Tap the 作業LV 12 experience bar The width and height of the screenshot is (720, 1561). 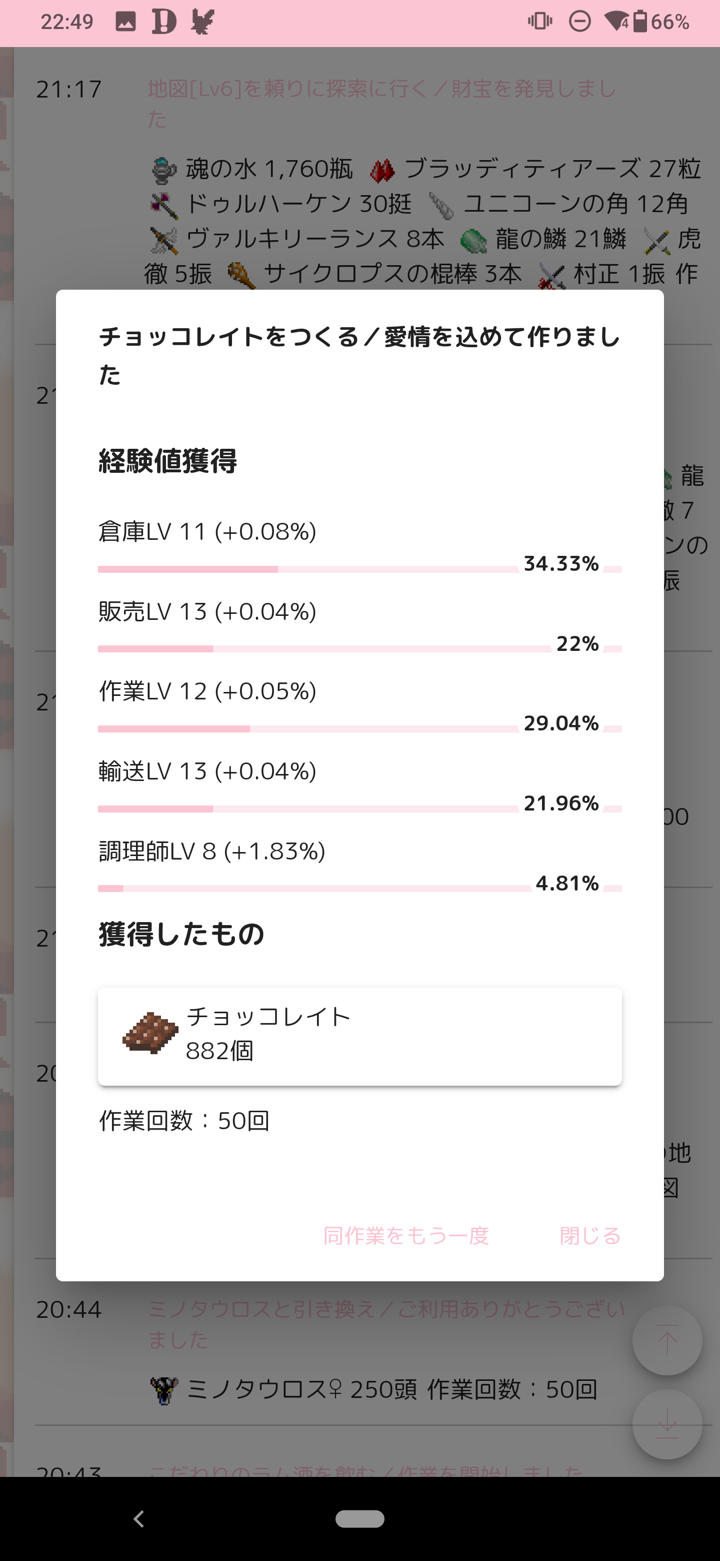tap(359, 729)
